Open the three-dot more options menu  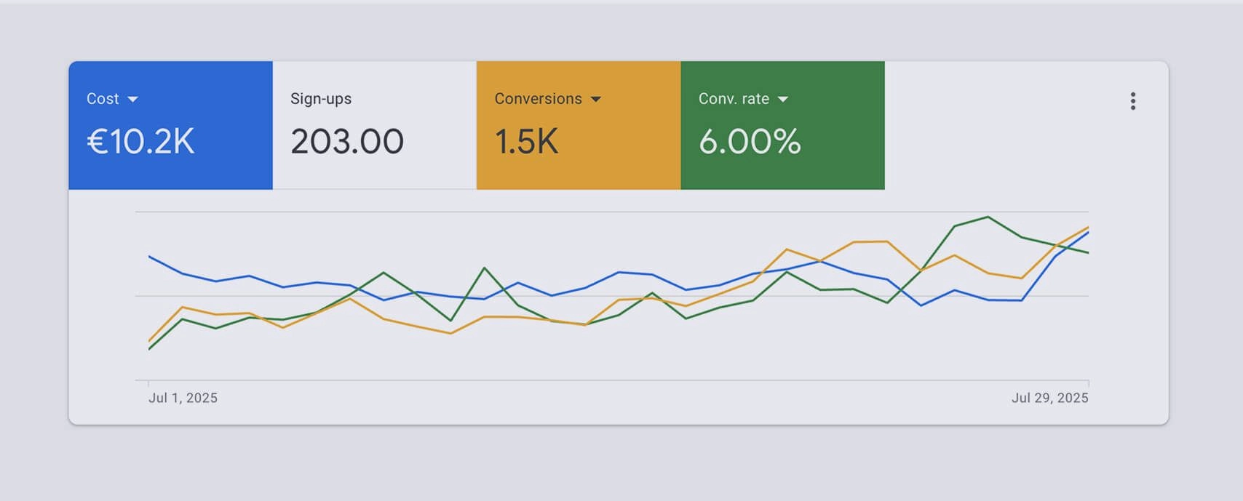[1132, 101]
